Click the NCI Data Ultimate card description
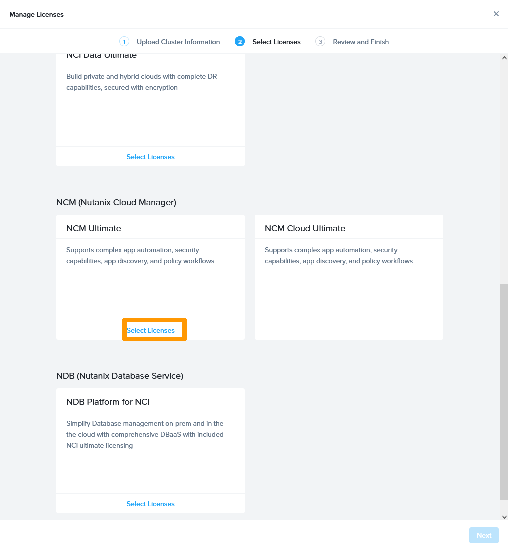This screenshot has height=547, width=508. [x=142, y=82]
